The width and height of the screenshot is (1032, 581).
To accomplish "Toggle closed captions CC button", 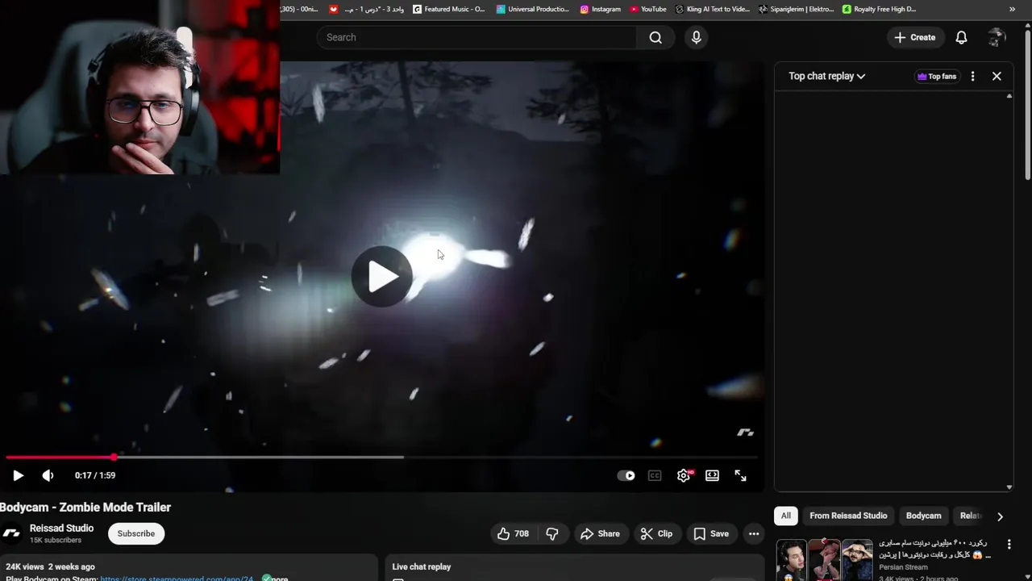I will 655,475.
